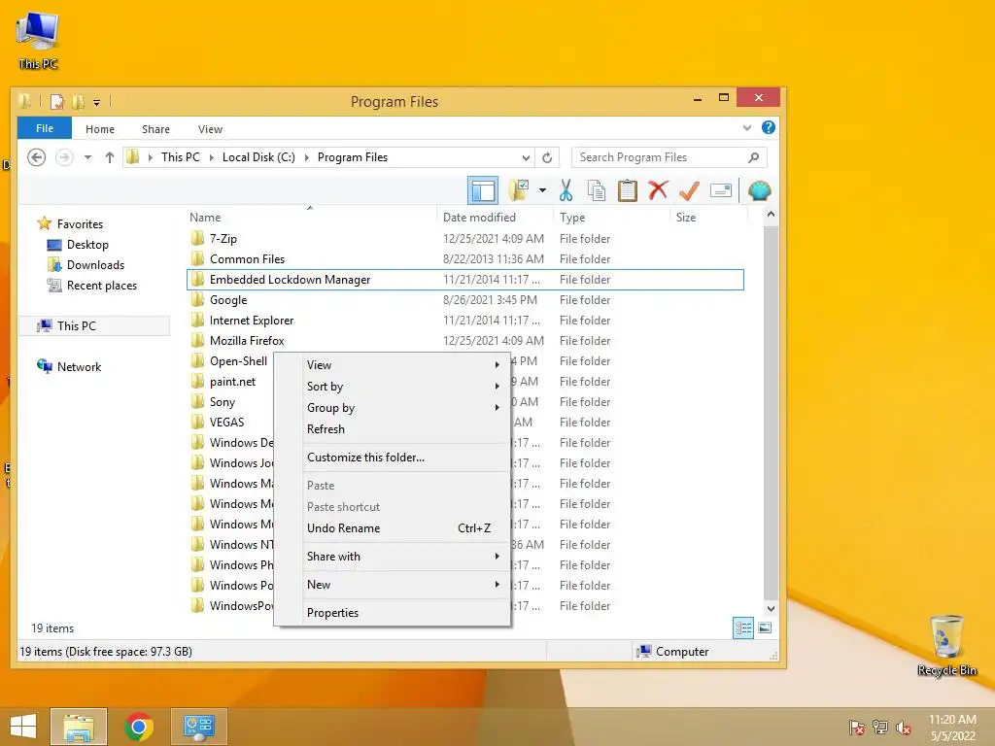Expand the ribbon with chevron arrow
This screenshot has height=746, width=995.
[747, 128]
